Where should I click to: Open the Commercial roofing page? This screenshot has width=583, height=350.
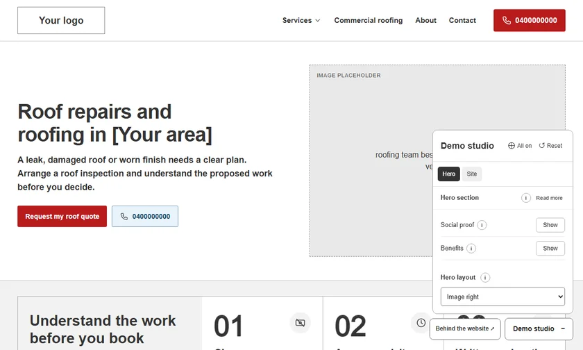tap(368, 20)
